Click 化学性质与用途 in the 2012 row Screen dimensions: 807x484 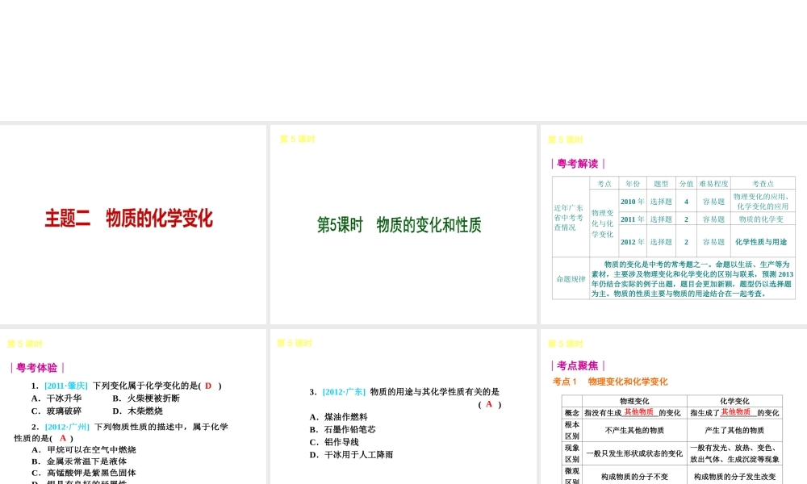click(x=761, y=242)
